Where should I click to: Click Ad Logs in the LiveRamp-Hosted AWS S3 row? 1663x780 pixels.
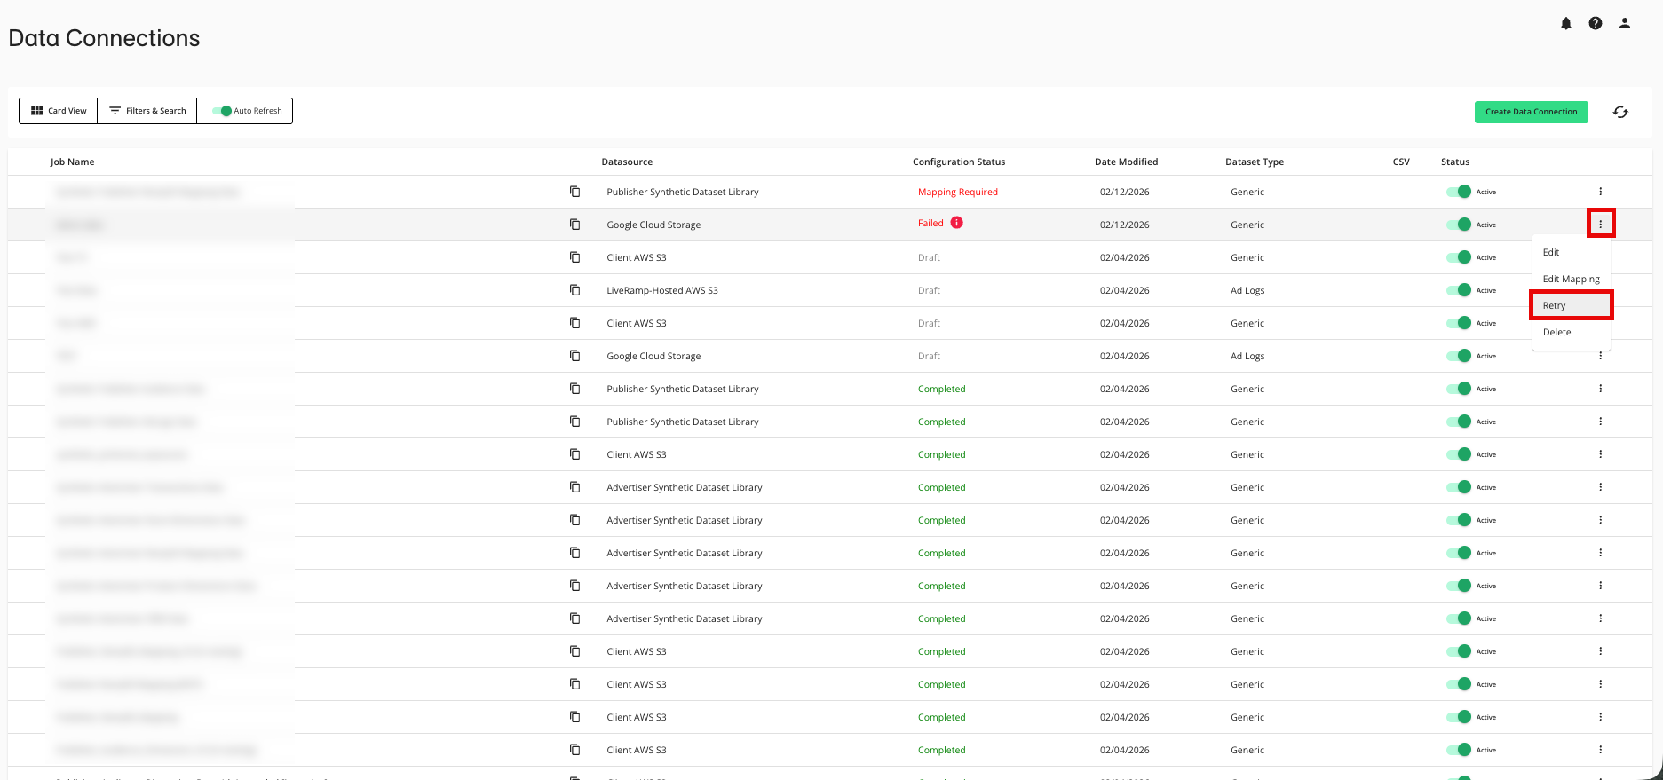click(x=1247, y=290)
